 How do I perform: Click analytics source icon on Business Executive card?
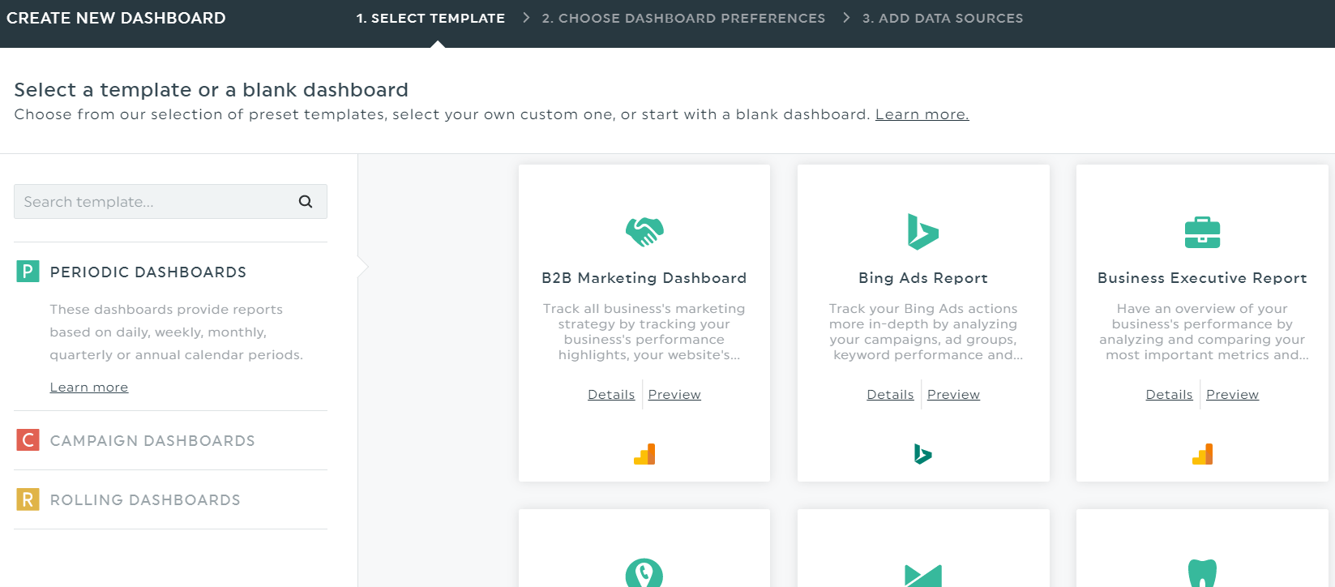click(x=1202, y=454)
